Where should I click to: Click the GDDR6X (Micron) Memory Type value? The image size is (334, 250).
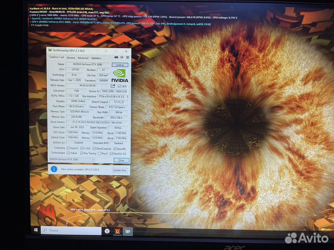pos(79,112)
